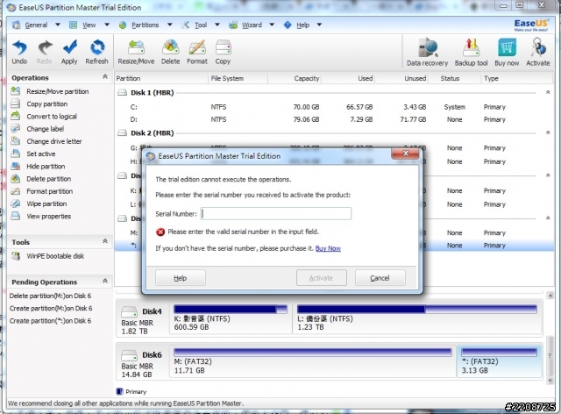Apply pending operations with the checkmark icon
561x414 pixels.
pos(69,53)
